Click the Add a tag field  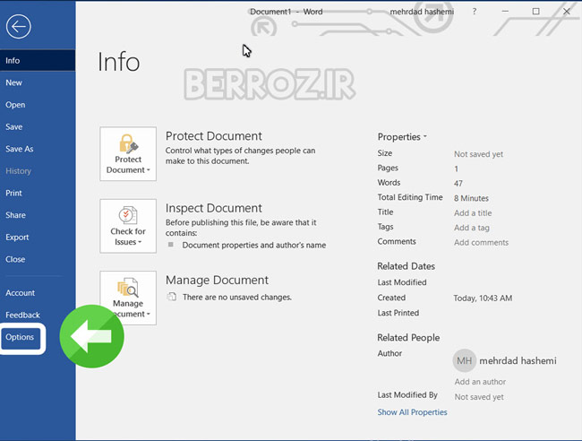471,228
